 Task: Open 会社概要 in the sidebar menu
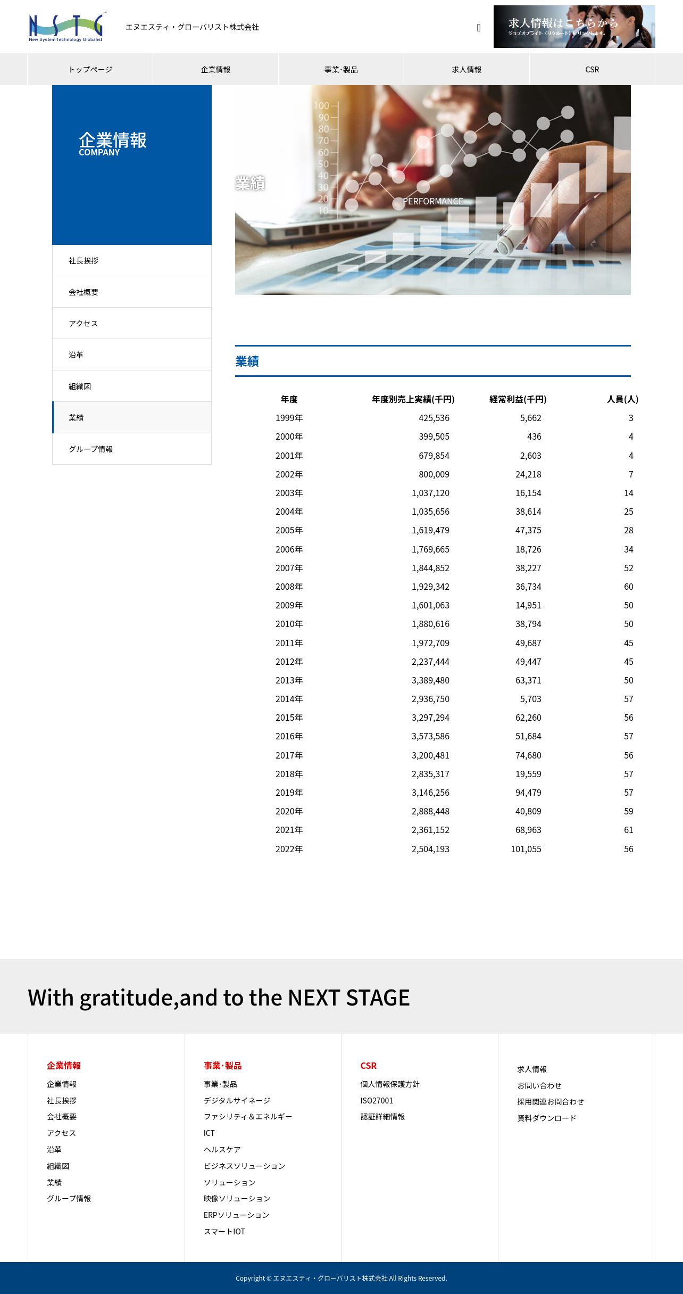[132, 292]
